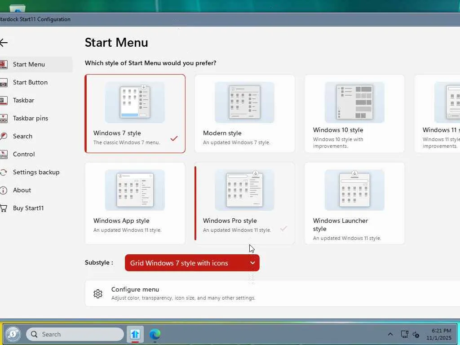Screen dimensions: 460x345
Task: Go to the Taskbar section
Action: click(36, 100)
